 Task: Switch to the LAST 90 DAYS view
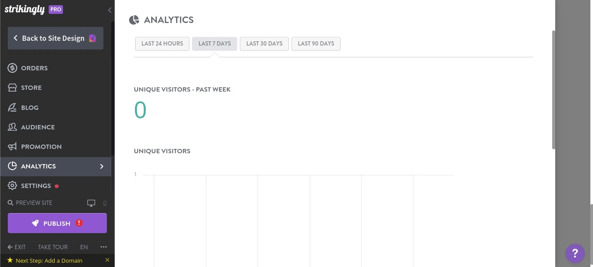316,43
